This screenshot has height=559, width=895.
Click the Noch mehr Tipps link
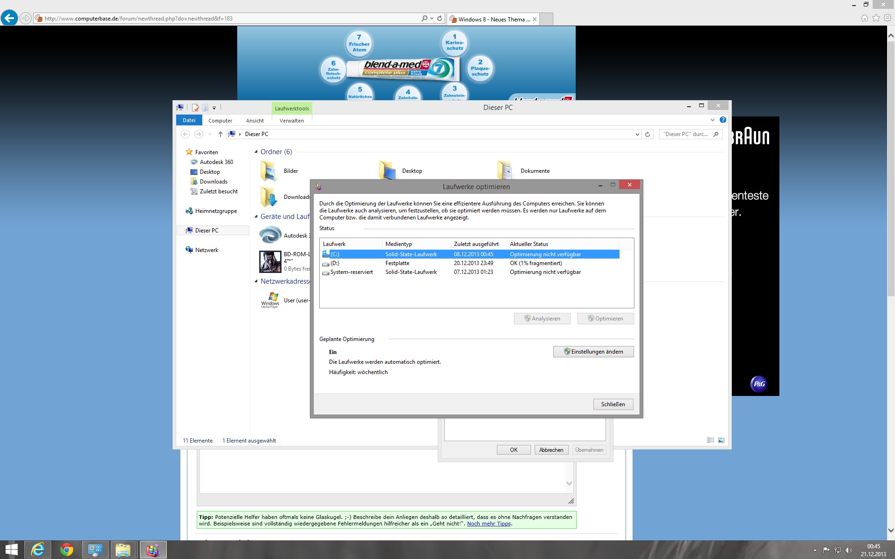(x=489, y=524)
